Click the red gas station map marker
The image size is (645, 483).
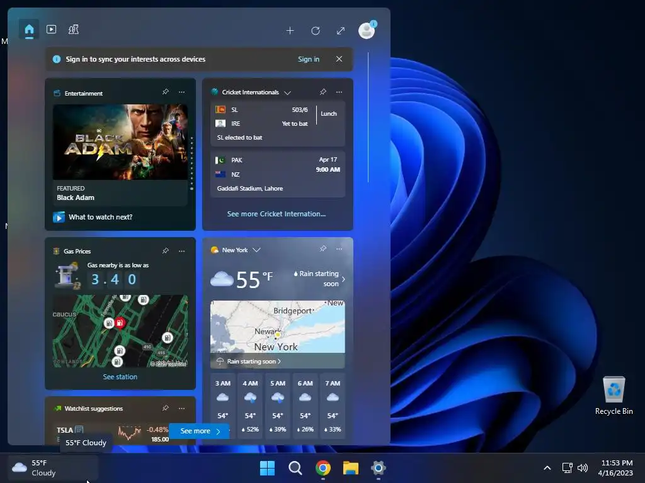tap(120, 323)
